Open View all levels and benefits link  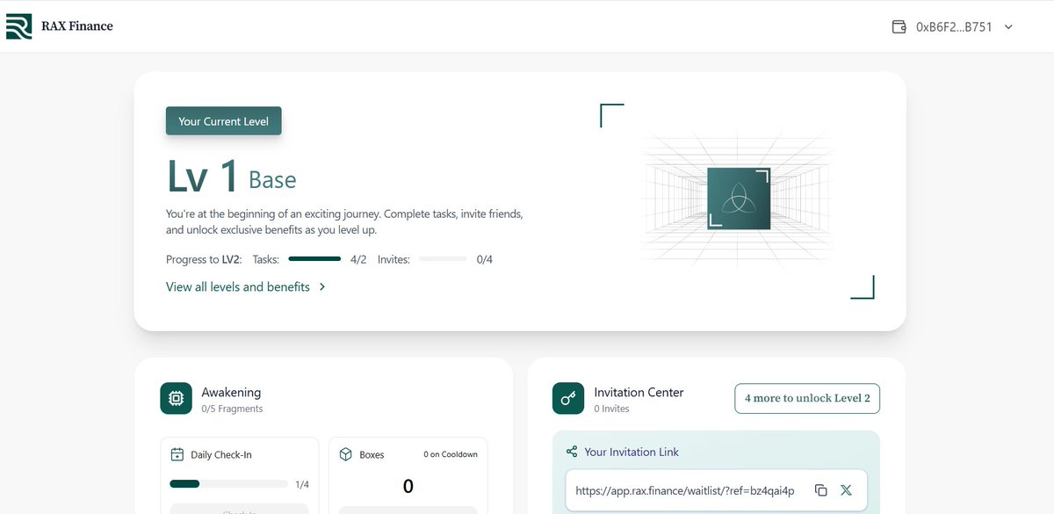238,286
